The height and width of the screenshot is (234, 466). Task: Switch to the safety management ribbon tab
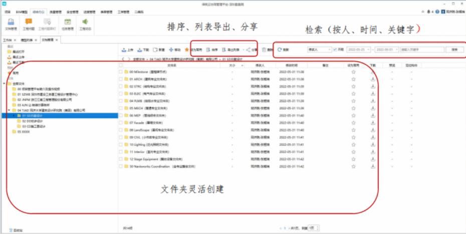(x=72, y=12)
